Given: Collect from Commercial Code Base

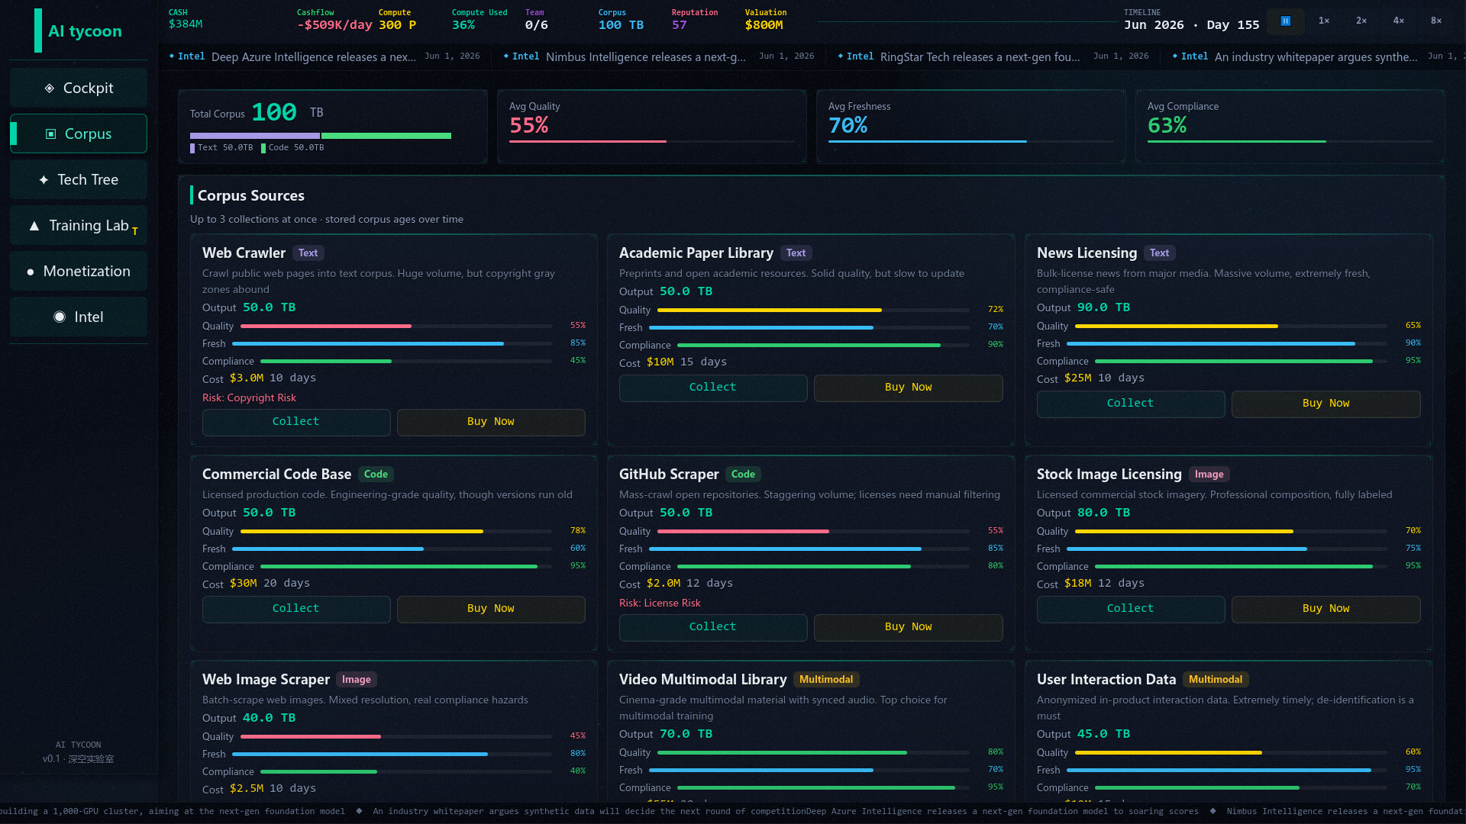Looking at the screenshot, I should pos(296,609).
